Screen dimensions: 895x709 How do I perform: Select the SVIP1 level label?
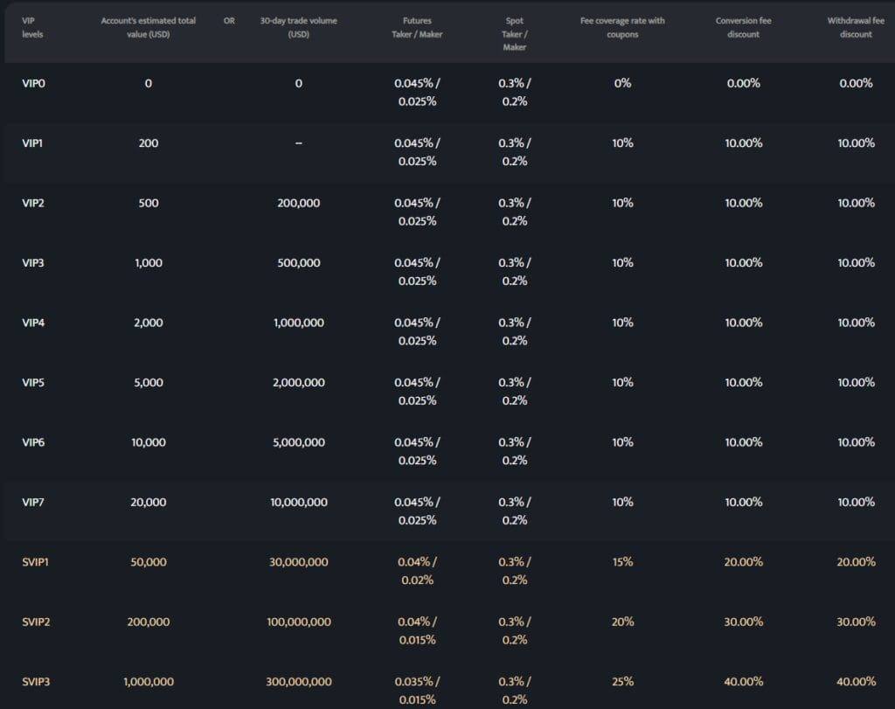35,562
